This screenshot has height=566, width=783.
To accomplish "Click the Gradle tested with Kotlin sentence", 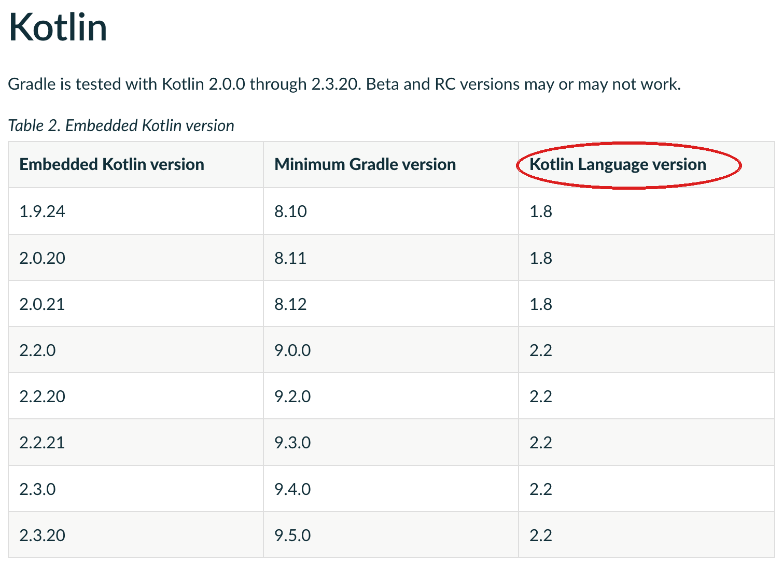I will (344, 84).
